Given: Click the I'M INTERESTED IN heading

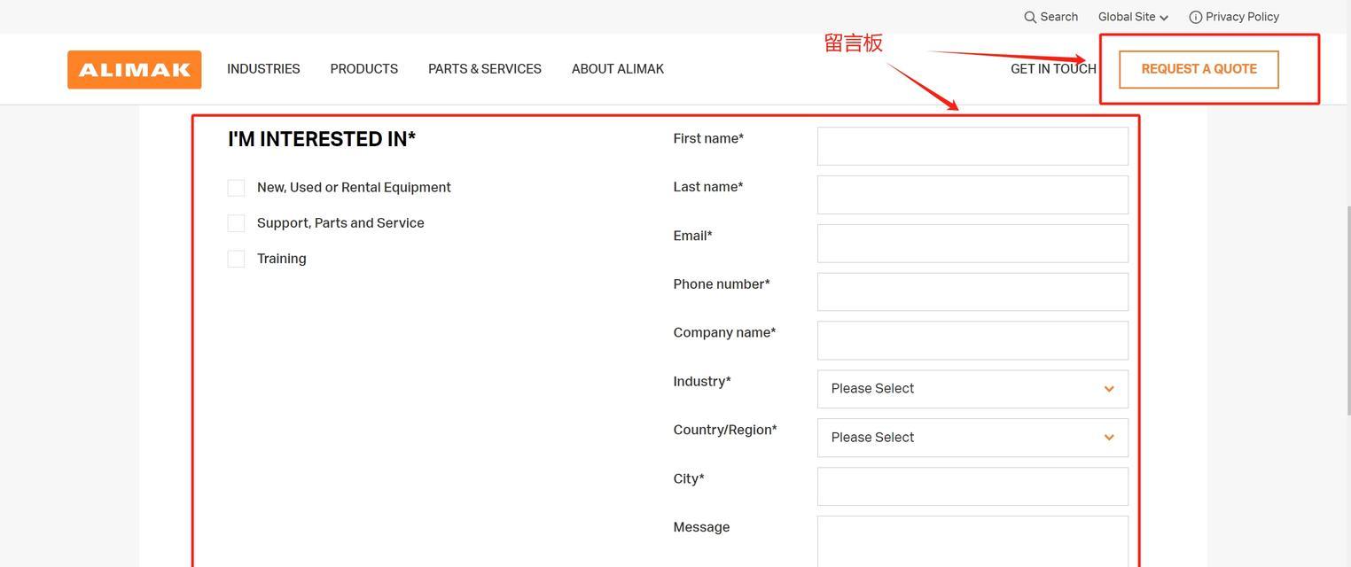Looking at the screenshot, I should (322, 139).
